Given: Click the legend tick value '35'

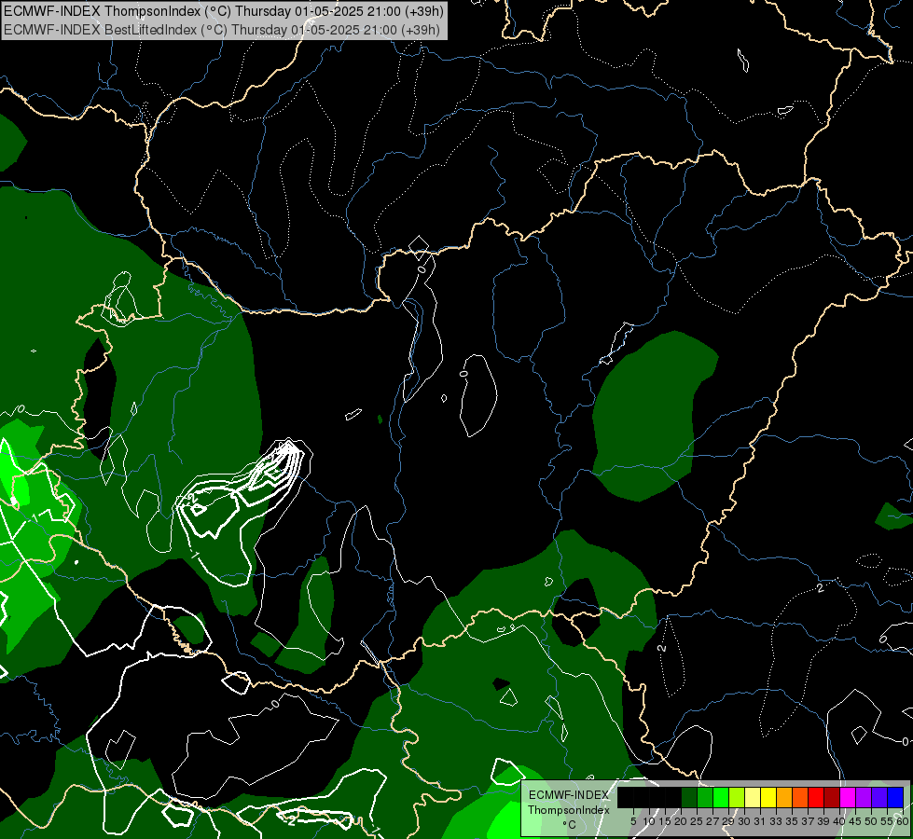Looking at the screenshot, I should pyautogui.click(x=792, y=821).
